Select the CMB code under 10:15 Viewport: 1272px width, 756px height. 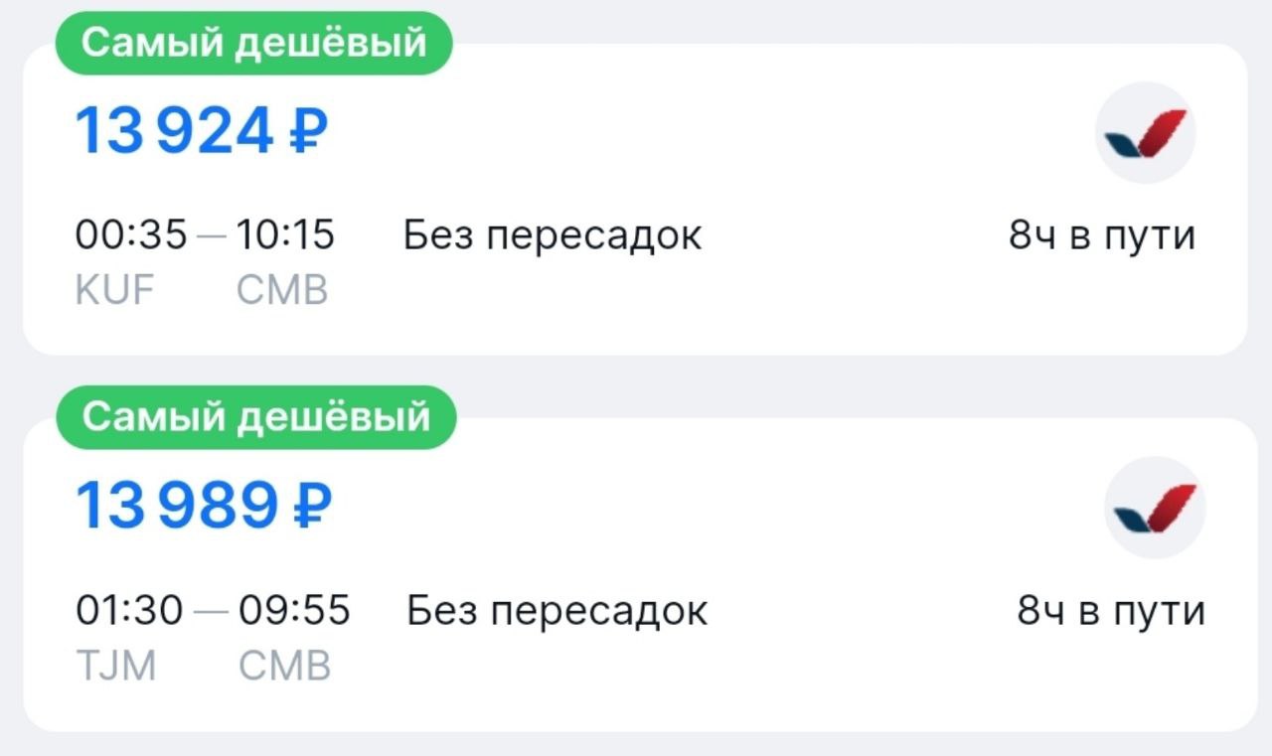[282, 290]
